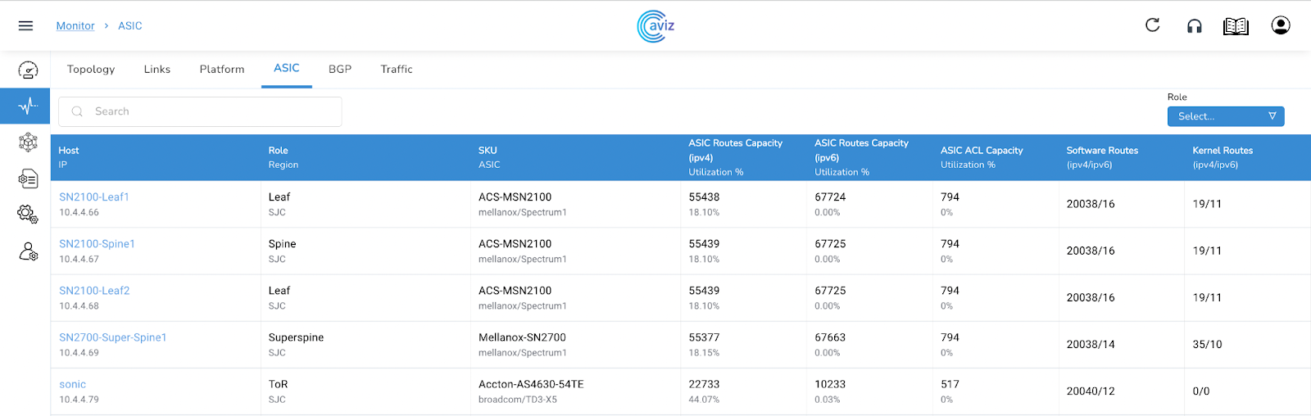Open the Traffic tab

pyautogui.click(x=397, y=70)
